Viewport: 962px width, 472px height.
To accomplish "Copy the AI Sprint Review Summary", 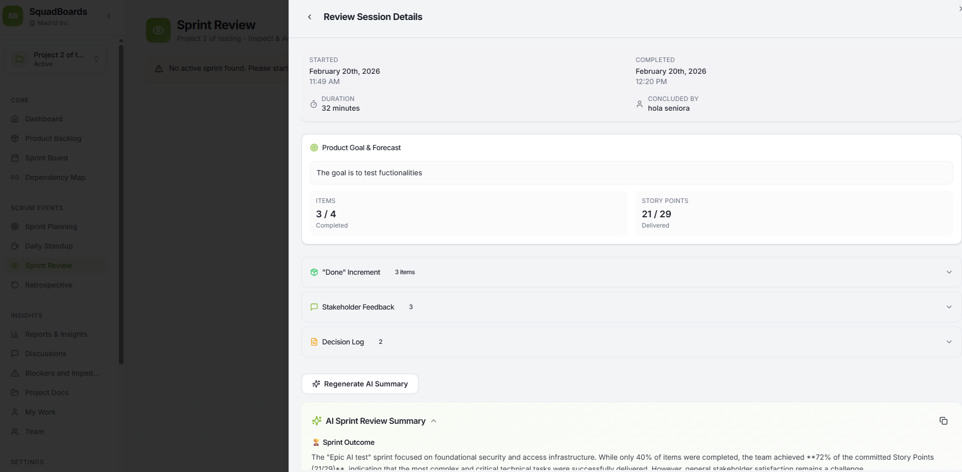I will point(943,421).
